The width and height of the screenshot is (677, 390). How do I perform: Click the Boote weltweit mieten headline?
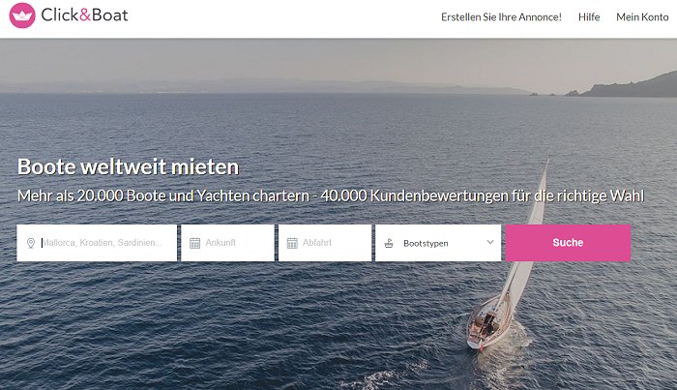click(129, 166)
